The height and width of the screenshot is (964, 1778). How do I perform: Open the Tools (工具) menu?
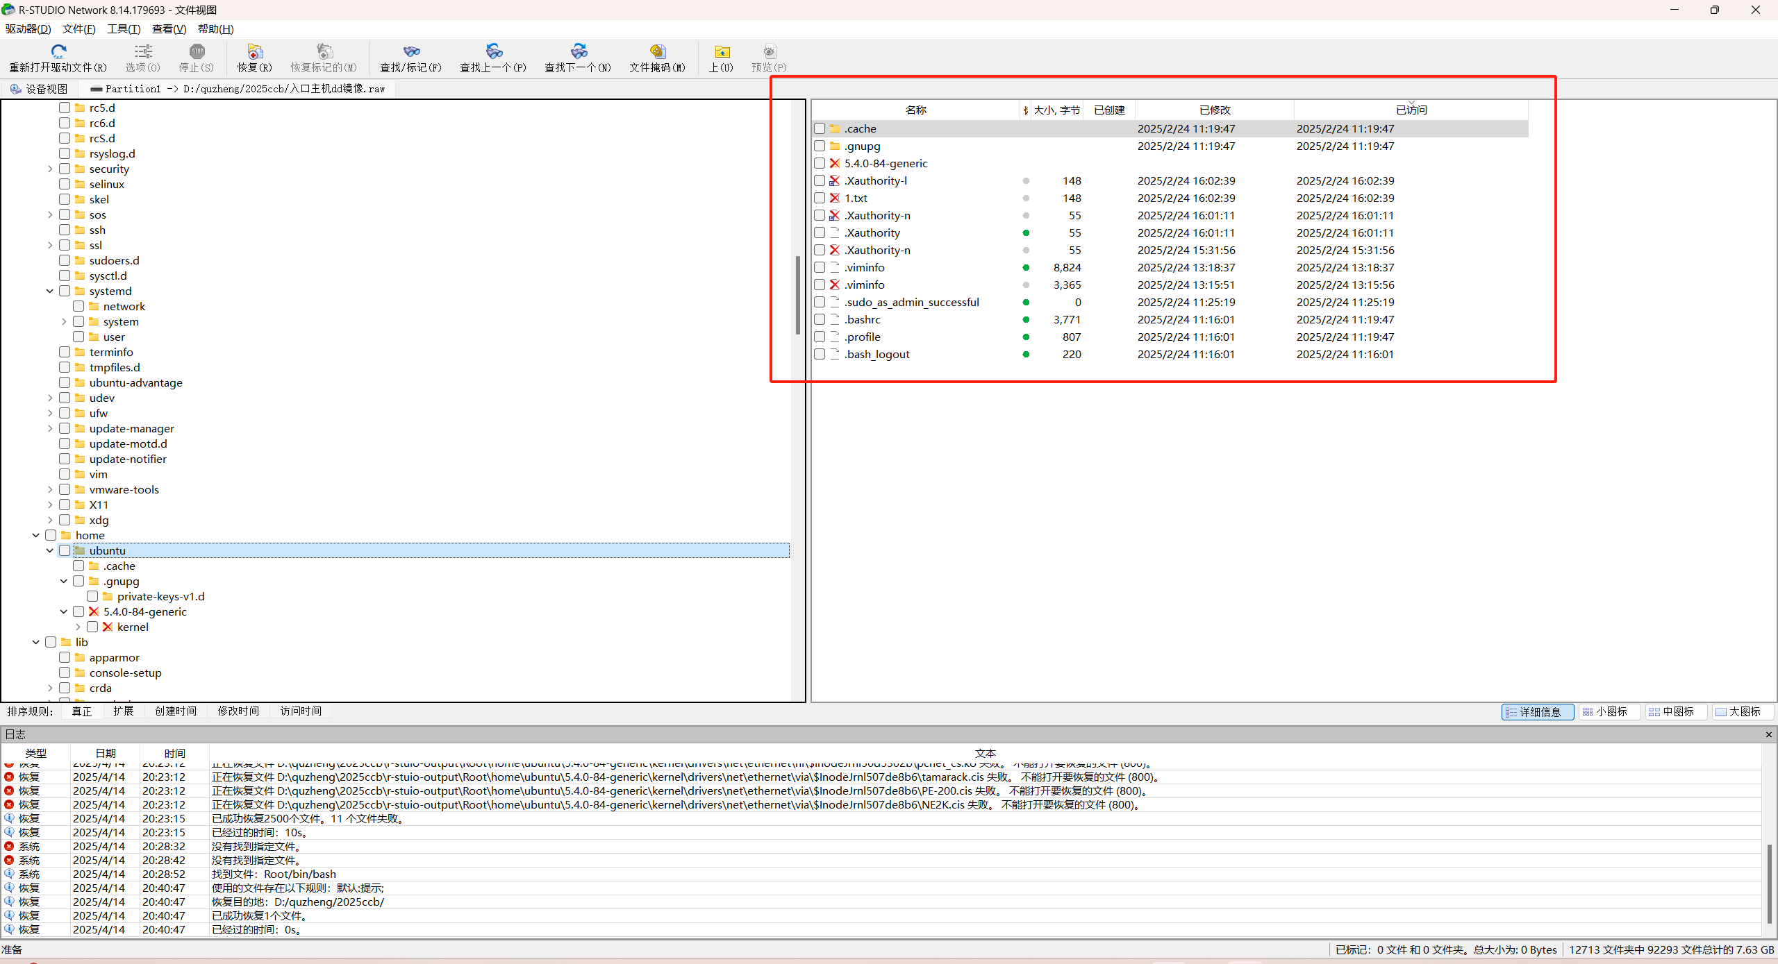pyautogui.click(x=124, y=28)
